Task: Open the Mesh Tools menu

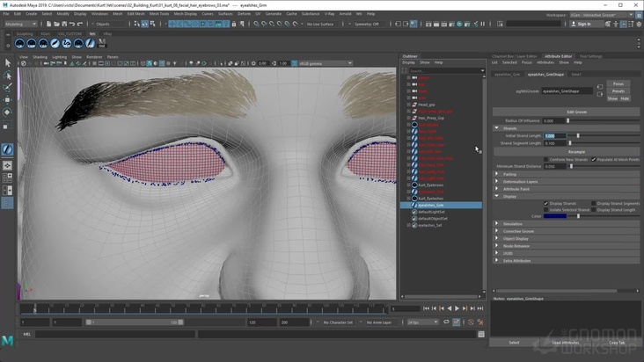Action: point(159,14)
